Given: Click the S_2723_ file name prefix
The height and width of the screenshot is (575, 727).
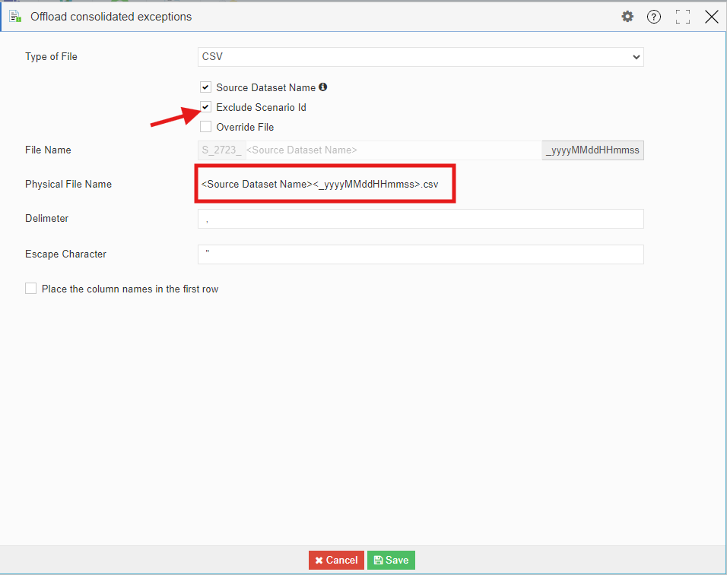Looking at the screenshot, I should point(221,150).
